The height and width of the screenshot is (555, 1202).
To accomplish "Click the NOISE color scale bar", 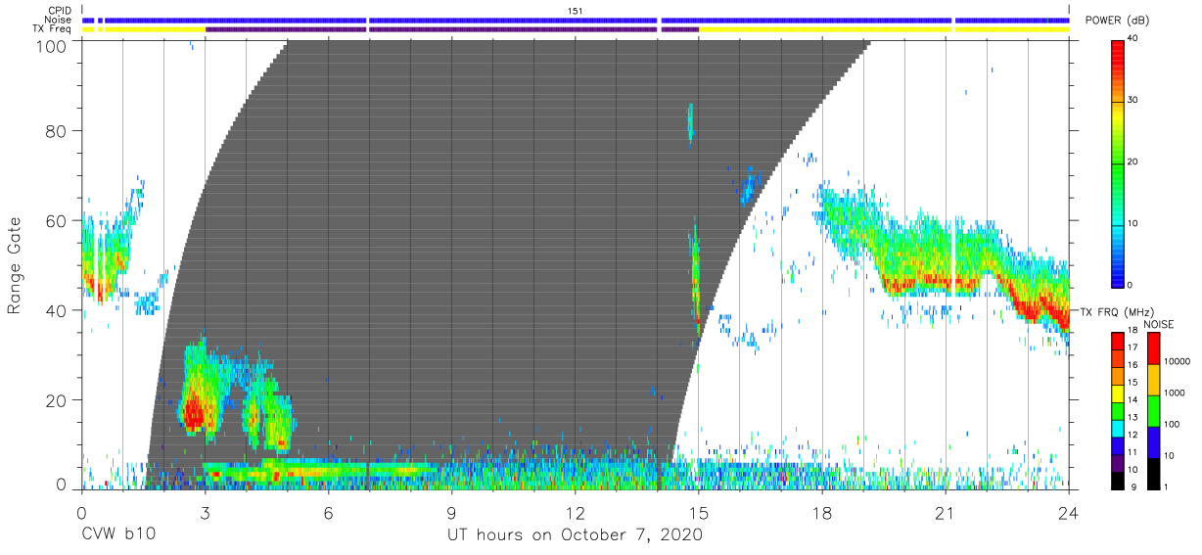I will pyautogui.click(x=1154, y=409).
